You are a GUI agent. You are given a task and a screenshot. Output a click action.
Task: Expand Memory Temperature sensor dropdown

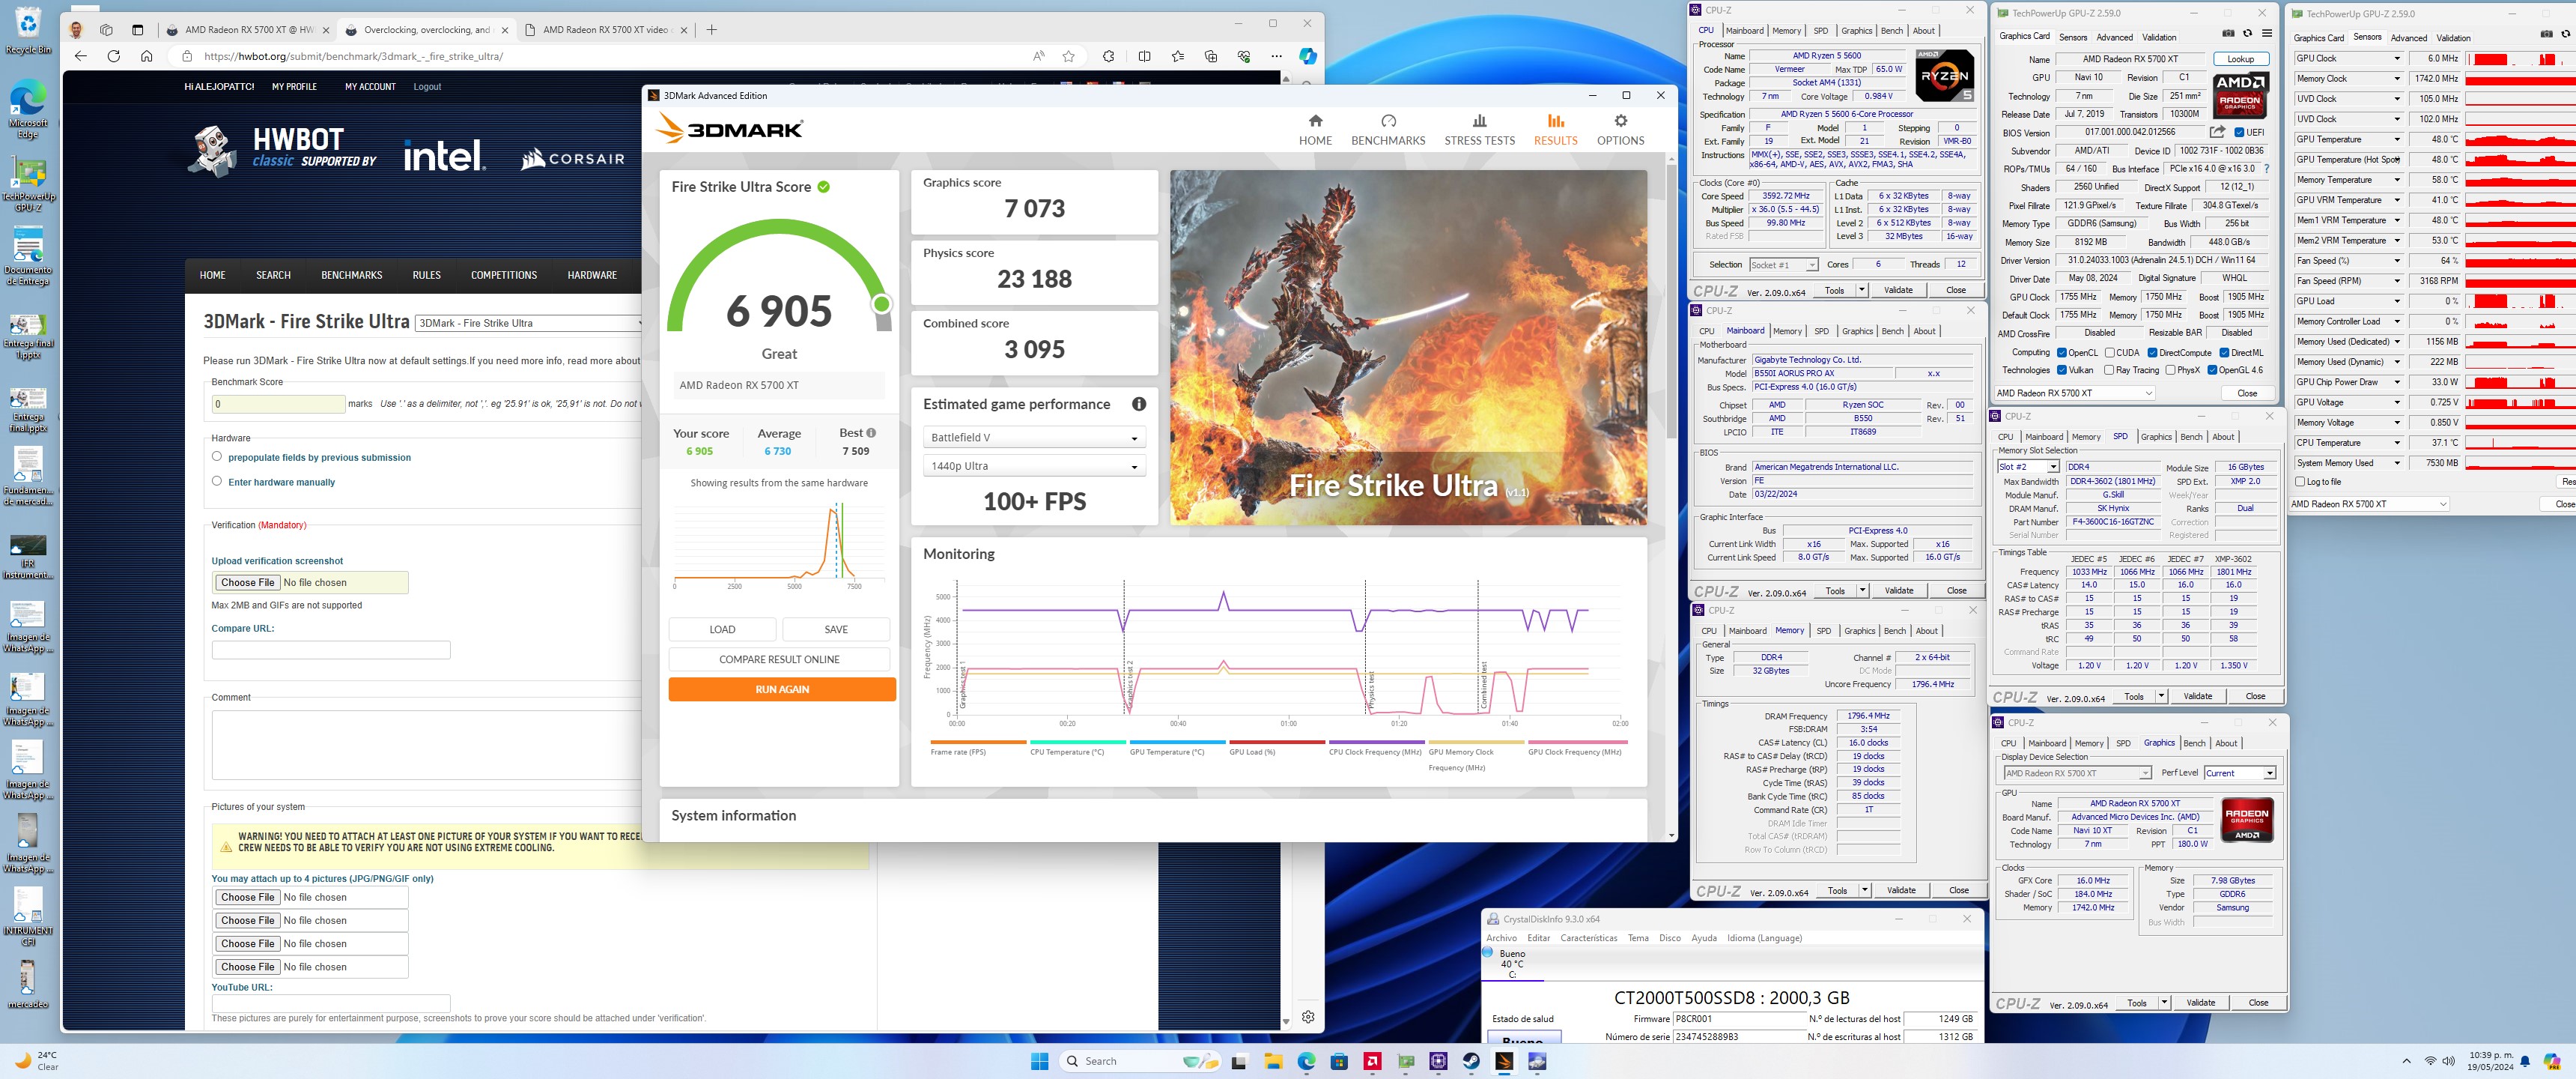pyautogui.click(x=2396, y=180)
